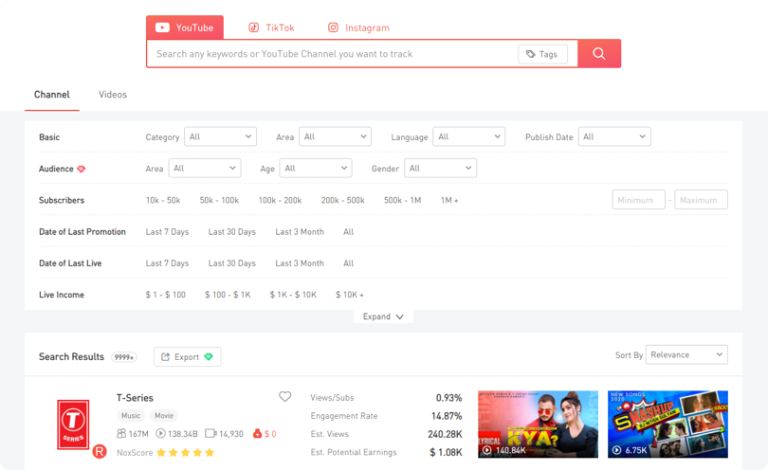Open the Publish Date dropdown

pos(614,136)
